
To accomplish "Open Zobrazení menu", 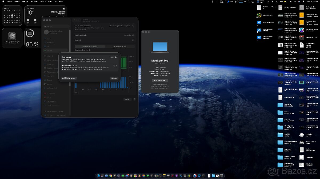I will (34, 1).
